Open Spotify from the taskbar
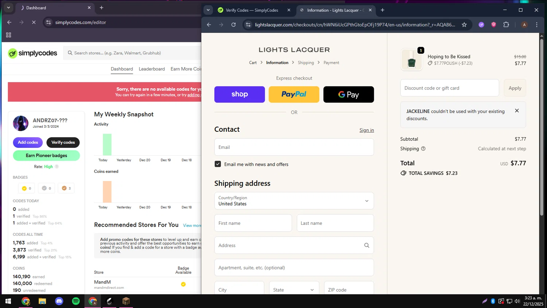The width and height of the screenshot is (547, 308). pyautogui.click(x=76, y=301)
